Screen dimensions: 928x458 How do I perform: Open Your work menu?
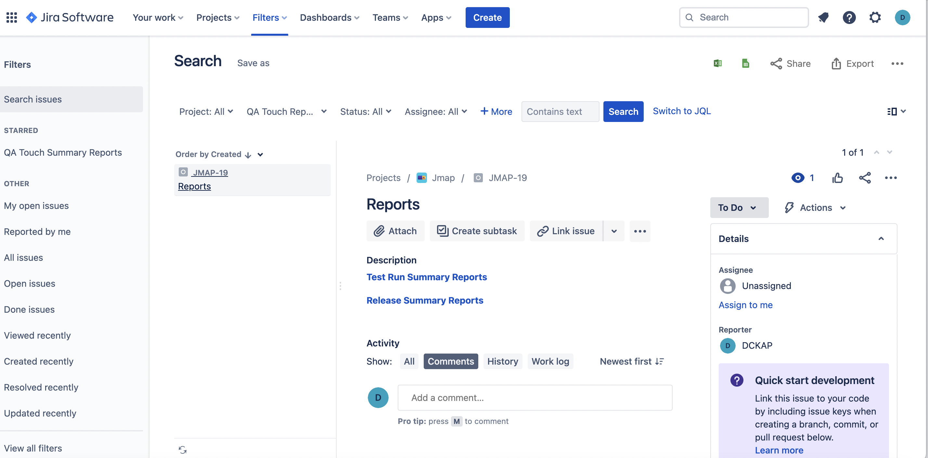tap(158, 17)
